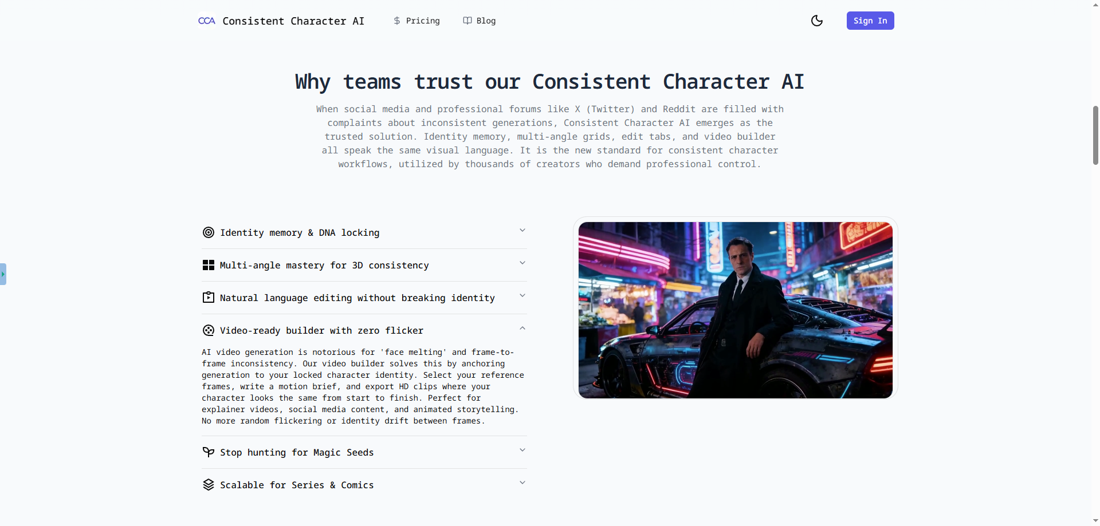The height and width of the screenshot is (526, 1100).
Task: Click the layers icon for Scalable Series
Action: (x=209, y=484)
